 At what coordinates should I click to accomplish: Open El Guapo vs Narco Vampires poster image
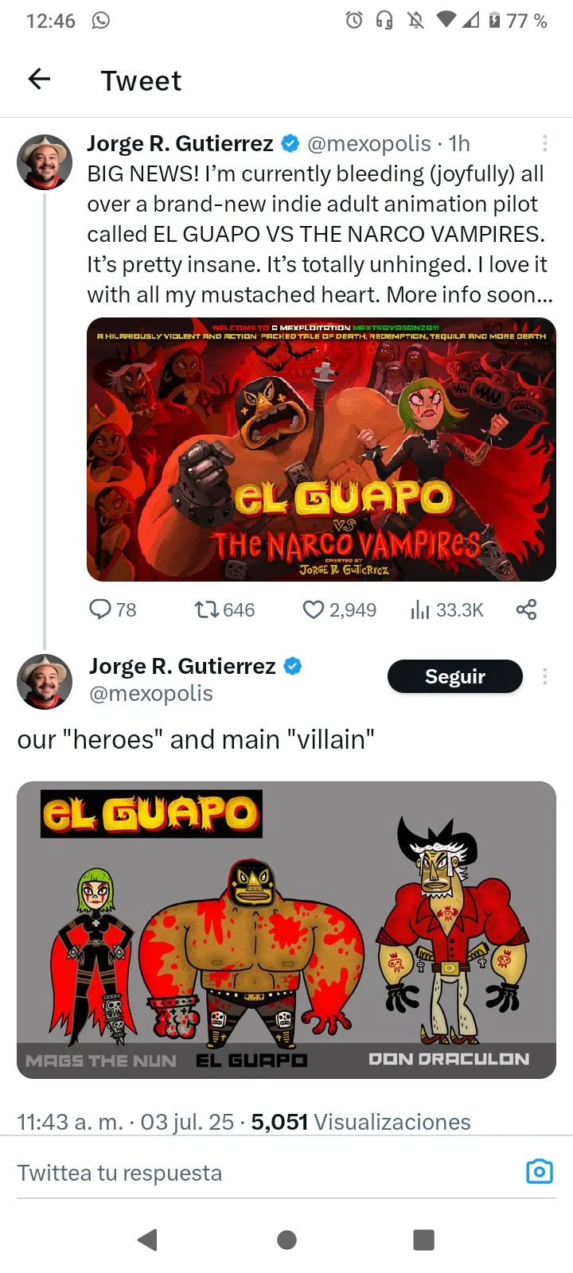tap(321, 450)
